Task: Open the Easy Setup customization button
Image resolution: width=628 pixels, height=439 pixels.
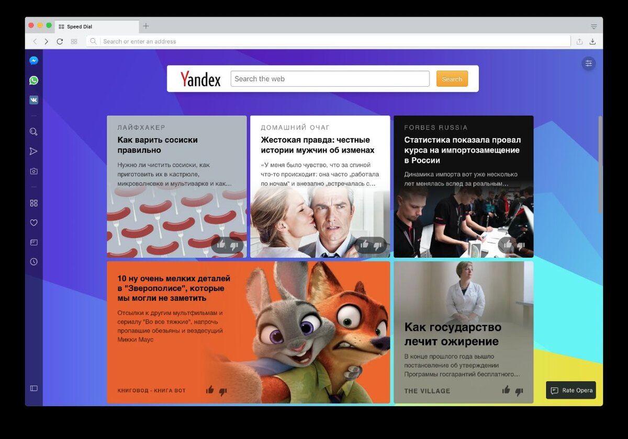Action: [589, 63]
